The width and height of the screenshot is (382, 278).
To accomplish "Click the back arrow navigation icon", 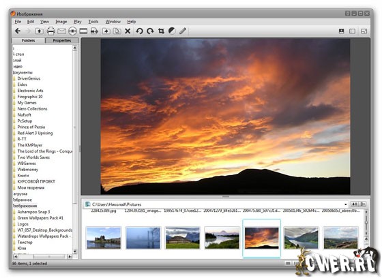I will pyautogui.click(x=18, y=31).
